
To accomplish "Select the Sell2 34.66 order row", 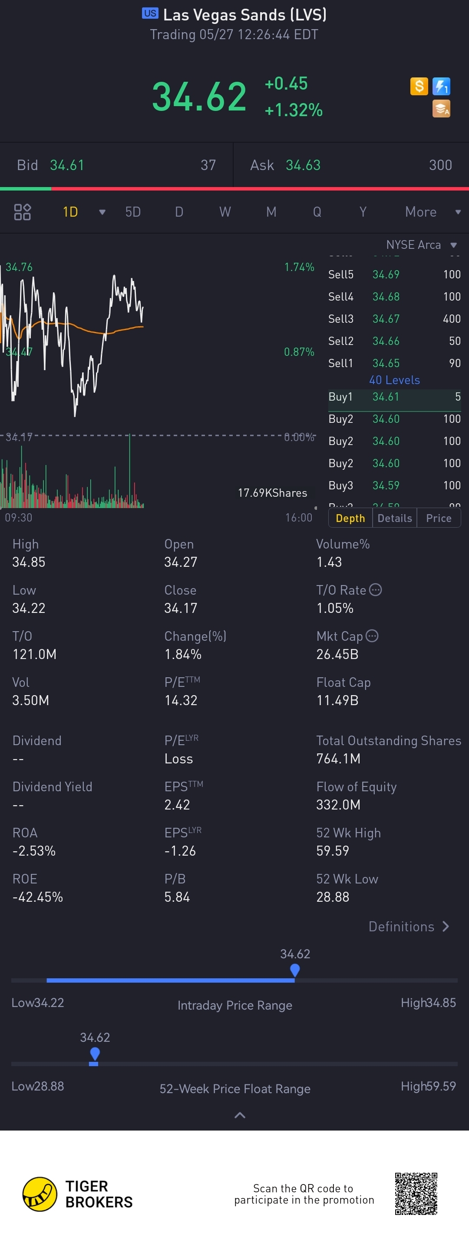I will click(394, 341).
